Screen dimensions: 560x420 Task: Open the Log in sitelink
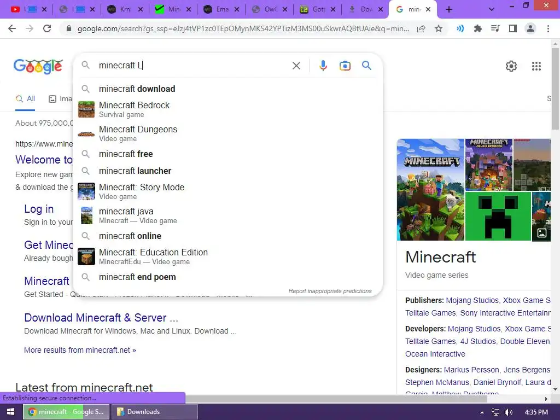(x=39, y=208)
